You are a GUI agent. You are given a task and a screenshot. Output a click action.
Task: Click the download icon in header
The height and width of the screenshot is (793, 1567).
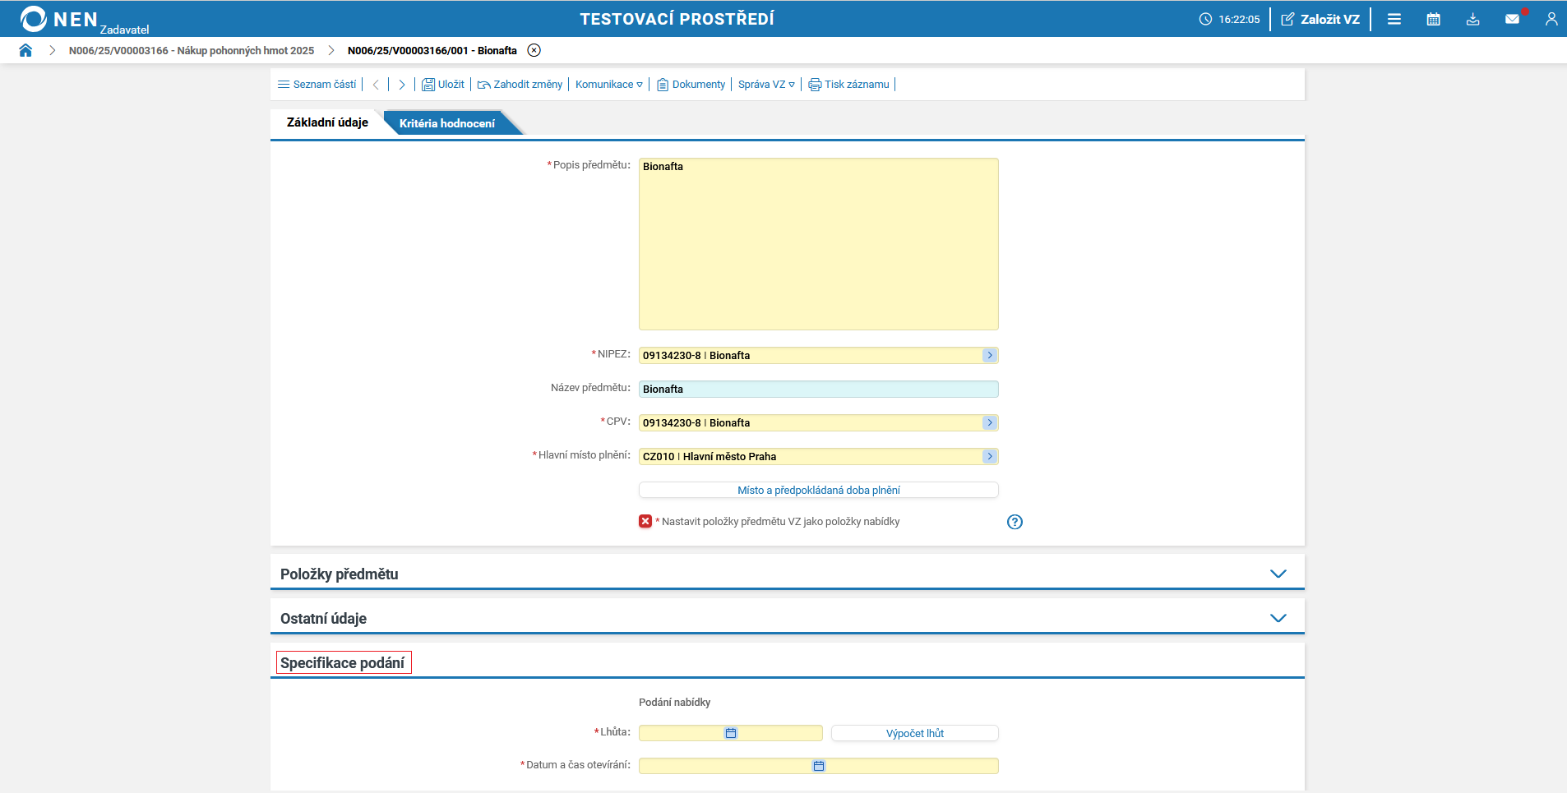point(1472,19)
